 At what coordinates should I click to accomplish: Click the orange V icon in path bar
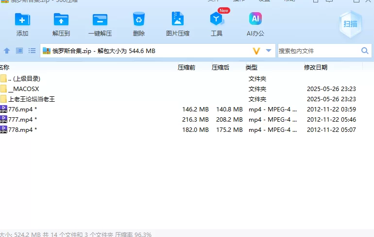256,51
